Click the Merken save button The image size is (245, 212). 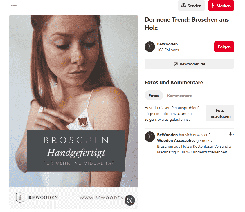(x=221, y=6)
